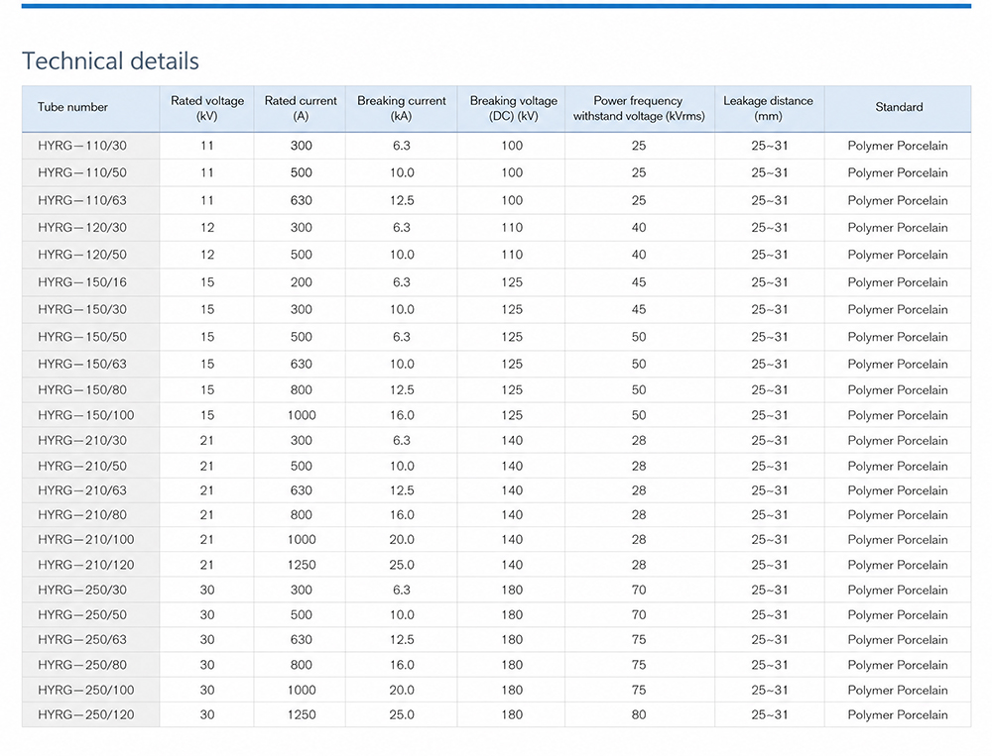Select tube number "HYRG—250/30"

point(82,590)
